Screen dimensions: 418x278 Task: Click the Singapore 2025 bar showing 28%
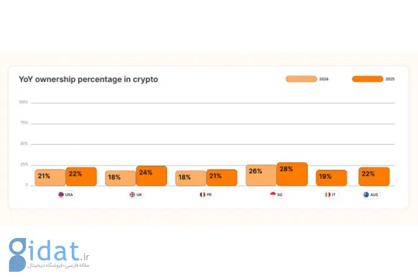[292, 174]
